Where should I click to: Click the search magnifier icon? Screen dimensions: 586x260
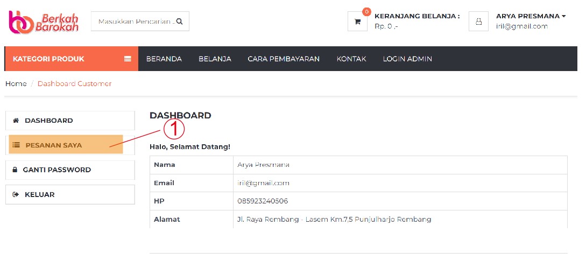pos(180,22)
